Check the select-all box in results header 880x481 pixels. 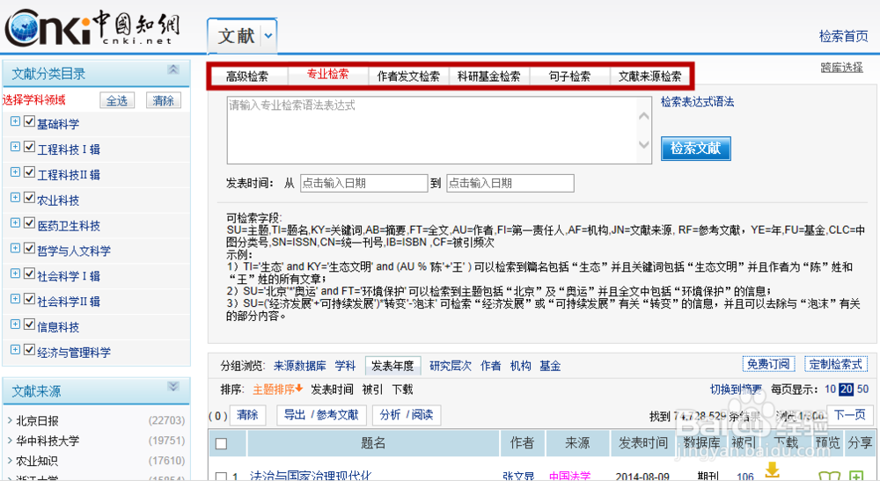click(x=221, y=444)
